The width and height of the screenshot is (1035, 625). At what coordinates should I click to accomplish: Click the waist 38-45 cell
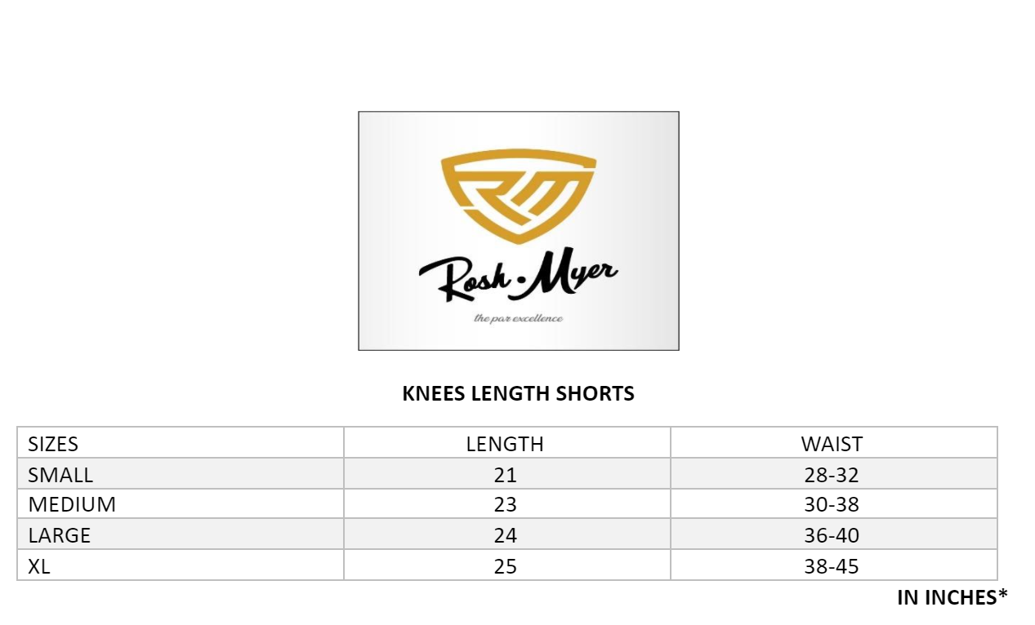[833, 565]
